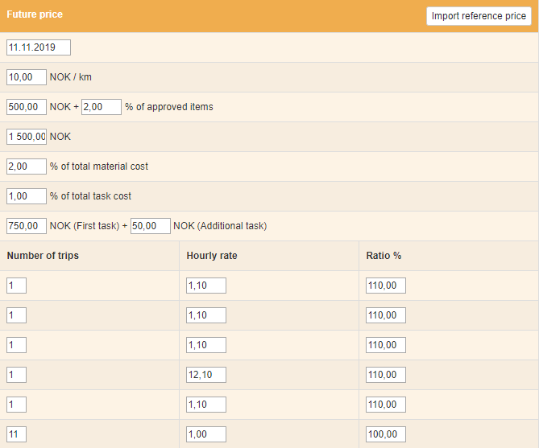Select the hourly rate field showing 12,10
Image resolution: width=539 pixels, height=448 pixels.
[206, 375]
